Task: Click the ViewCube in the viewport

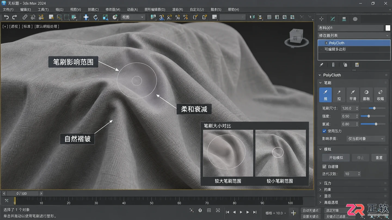Action: pos(296,38)
